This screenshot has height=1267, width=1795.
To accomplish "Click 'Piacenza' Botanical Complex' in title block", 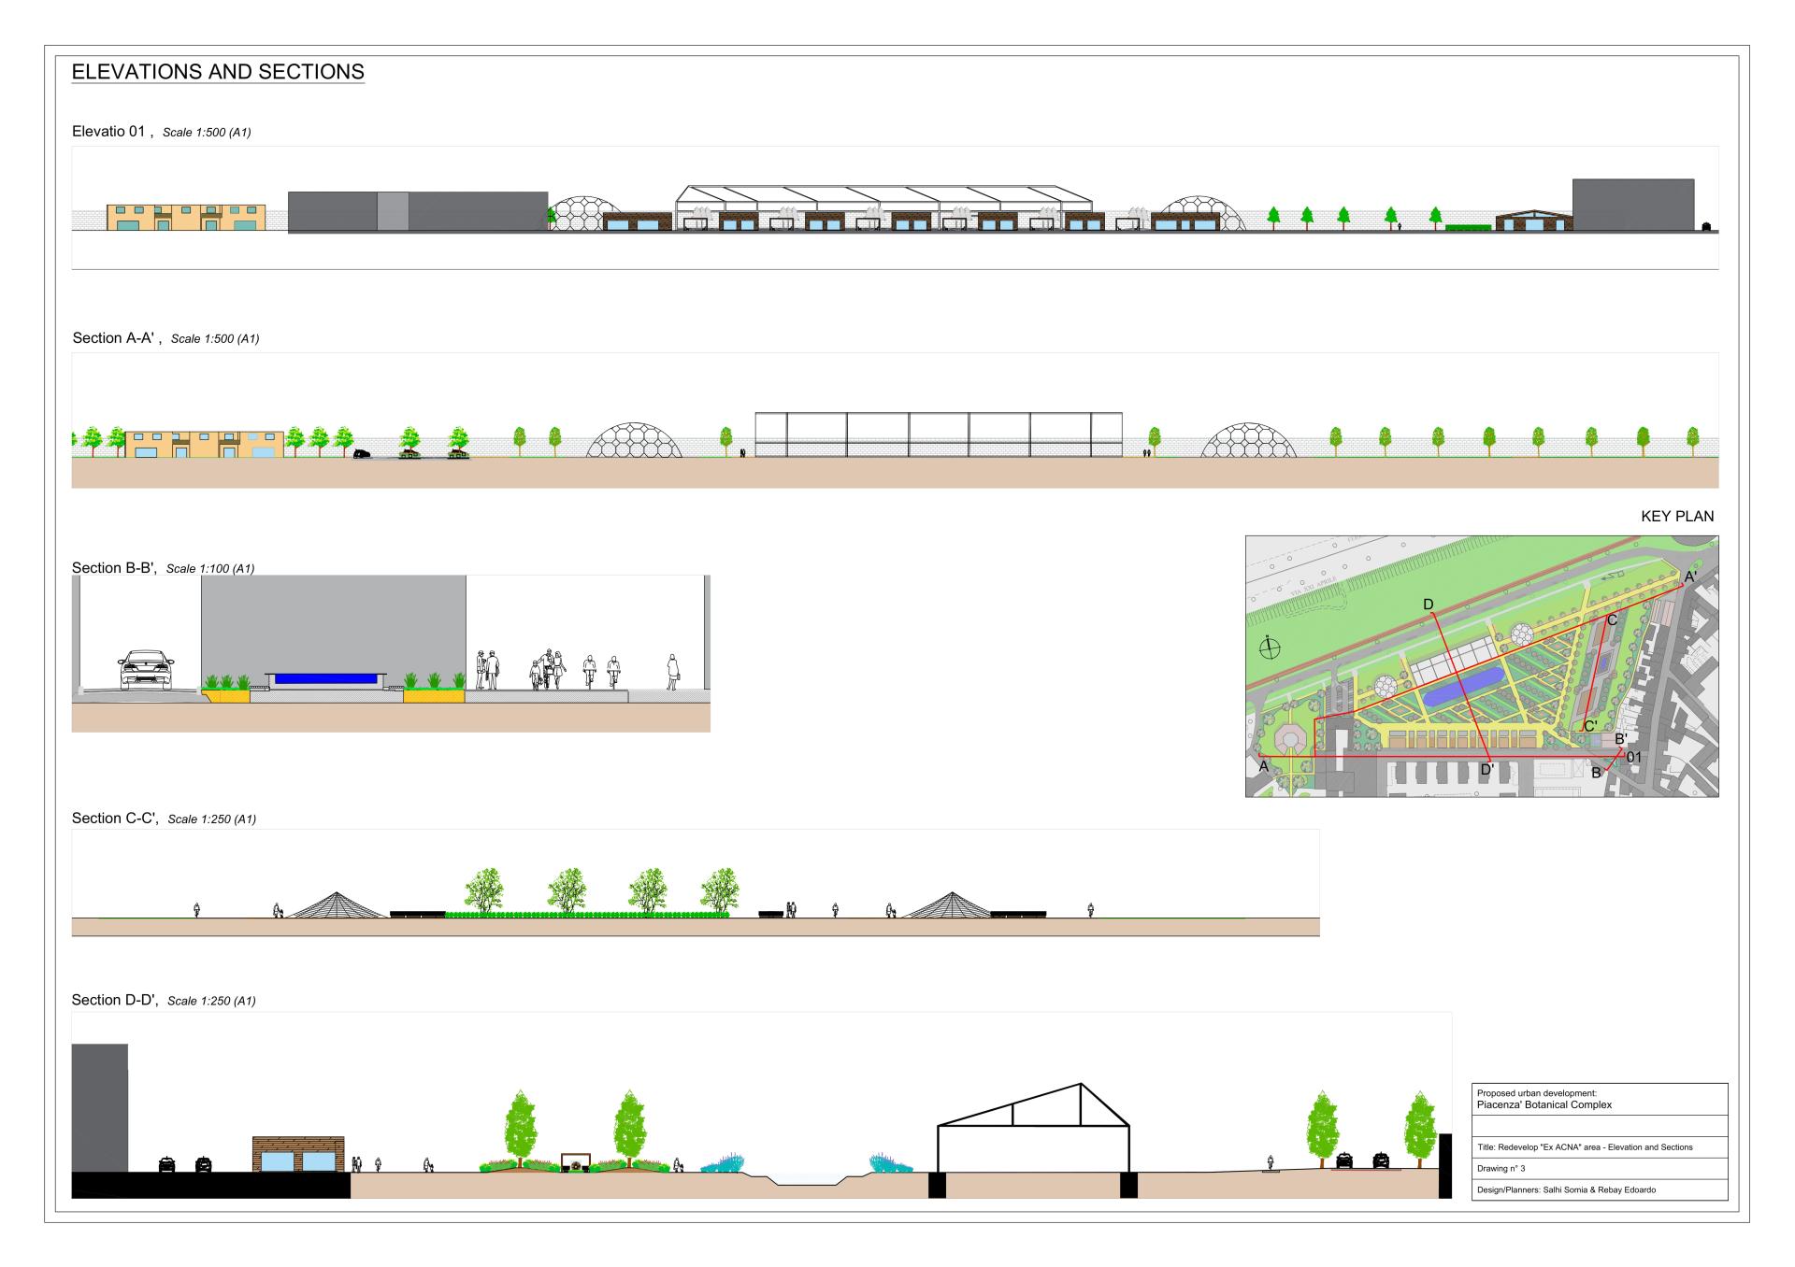I will pyautogui.click(x=1544, y=1104).
